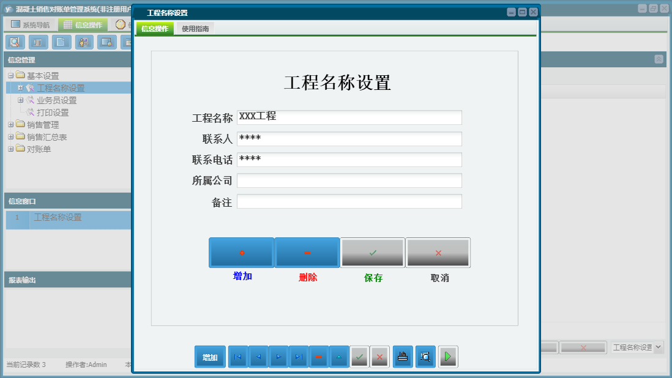Click the red minus delete-record icon
The height and width of the screenshot is (378, 672).
coord(318,357)
